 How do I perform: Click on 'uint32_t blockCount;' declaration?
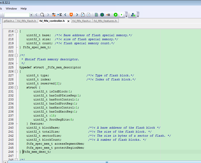tap(44, 140)
